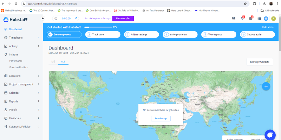Switch to the ME tab

[53, 62]
